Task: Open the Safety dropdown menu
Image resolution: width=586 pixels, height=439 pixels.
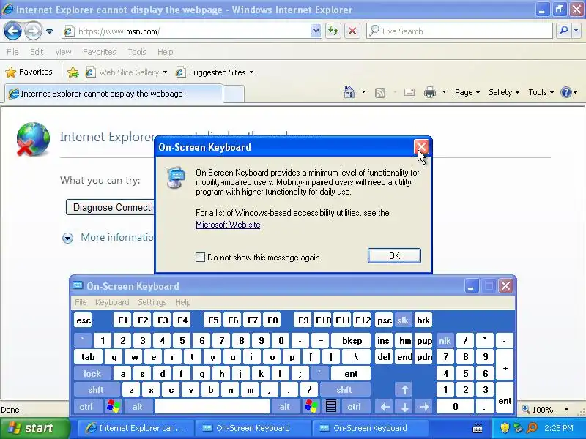Action: click(504, 92)
